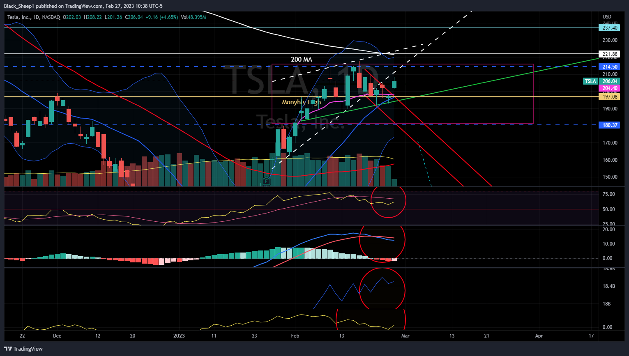Click the 75.00 RSI scale value
Viewport: 629px width, 356px height.
[x=608, y=194]
